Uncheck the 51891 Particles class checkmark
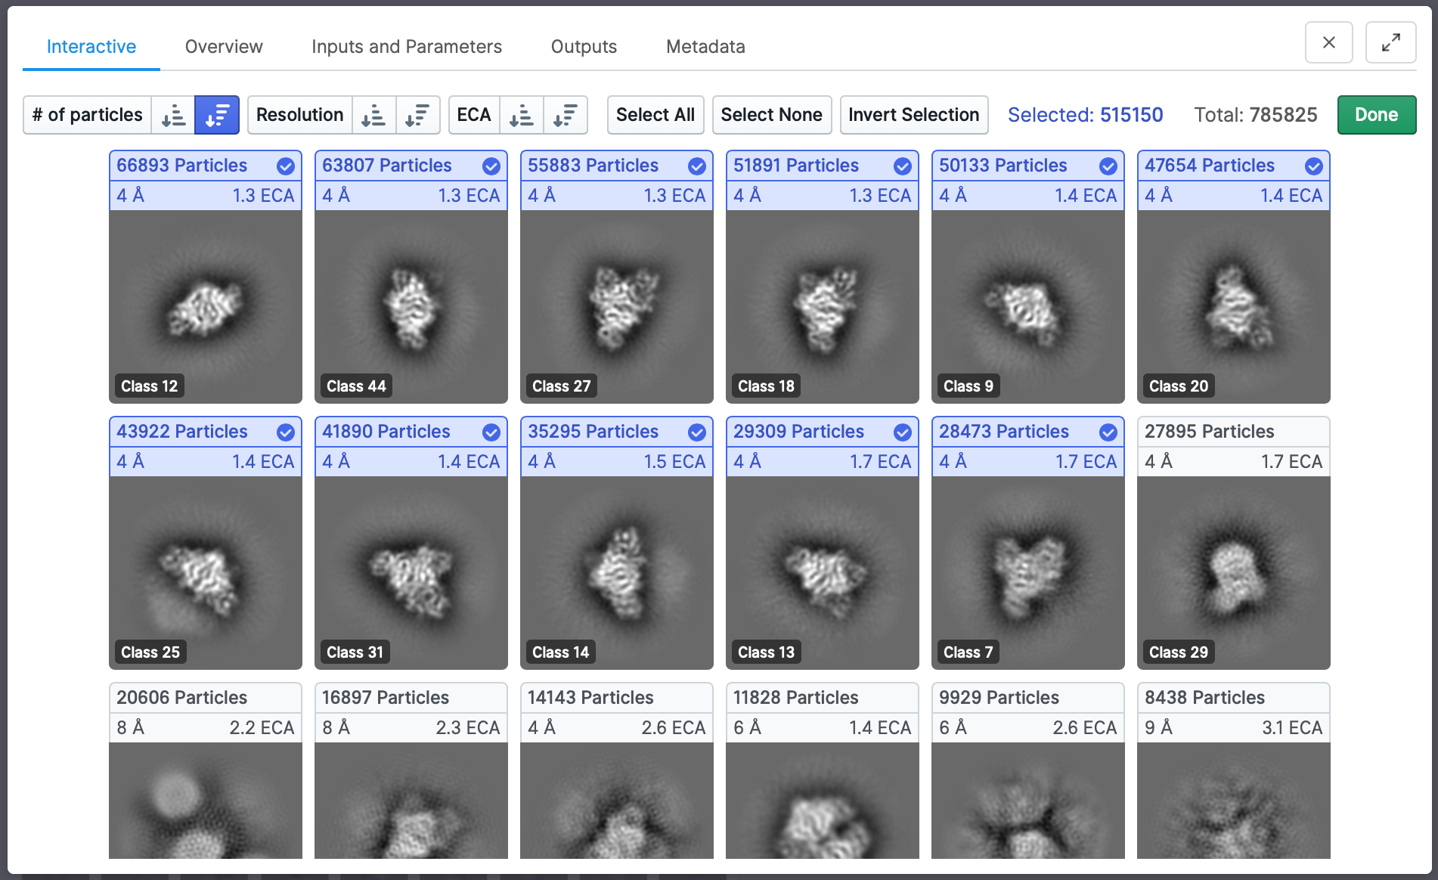The image size is (1438, 880). point(903,166)
